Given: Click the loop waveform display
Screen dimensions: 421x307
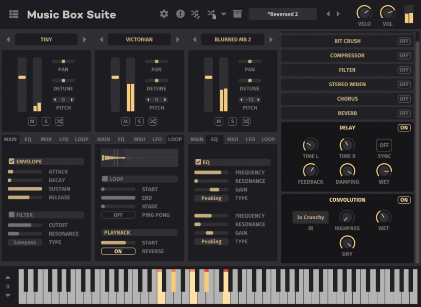Looking at the screenshot, I should point(139,158).
